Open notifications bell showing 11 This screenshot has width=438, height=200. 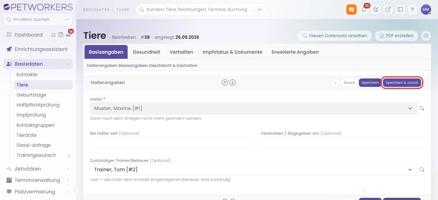364,9
